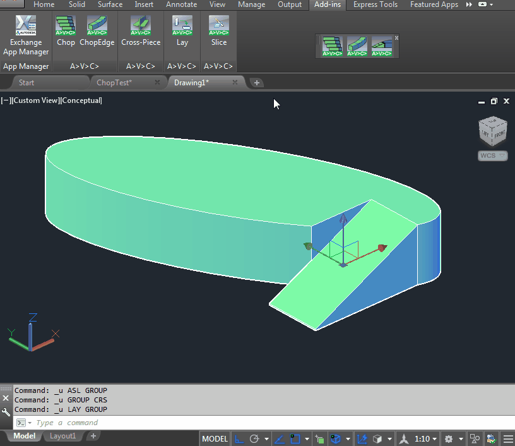Open the Customization menu in status bar

point(507,439)
